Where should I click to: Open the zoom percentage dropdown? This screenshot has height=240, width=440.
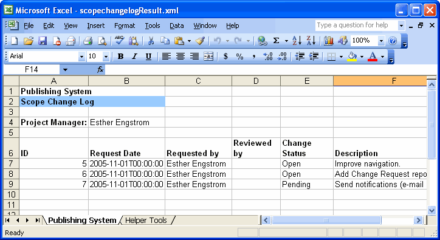381,41
